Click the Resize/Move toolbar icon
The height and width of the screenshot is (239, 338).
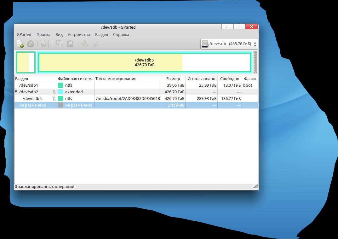(45, 44)
